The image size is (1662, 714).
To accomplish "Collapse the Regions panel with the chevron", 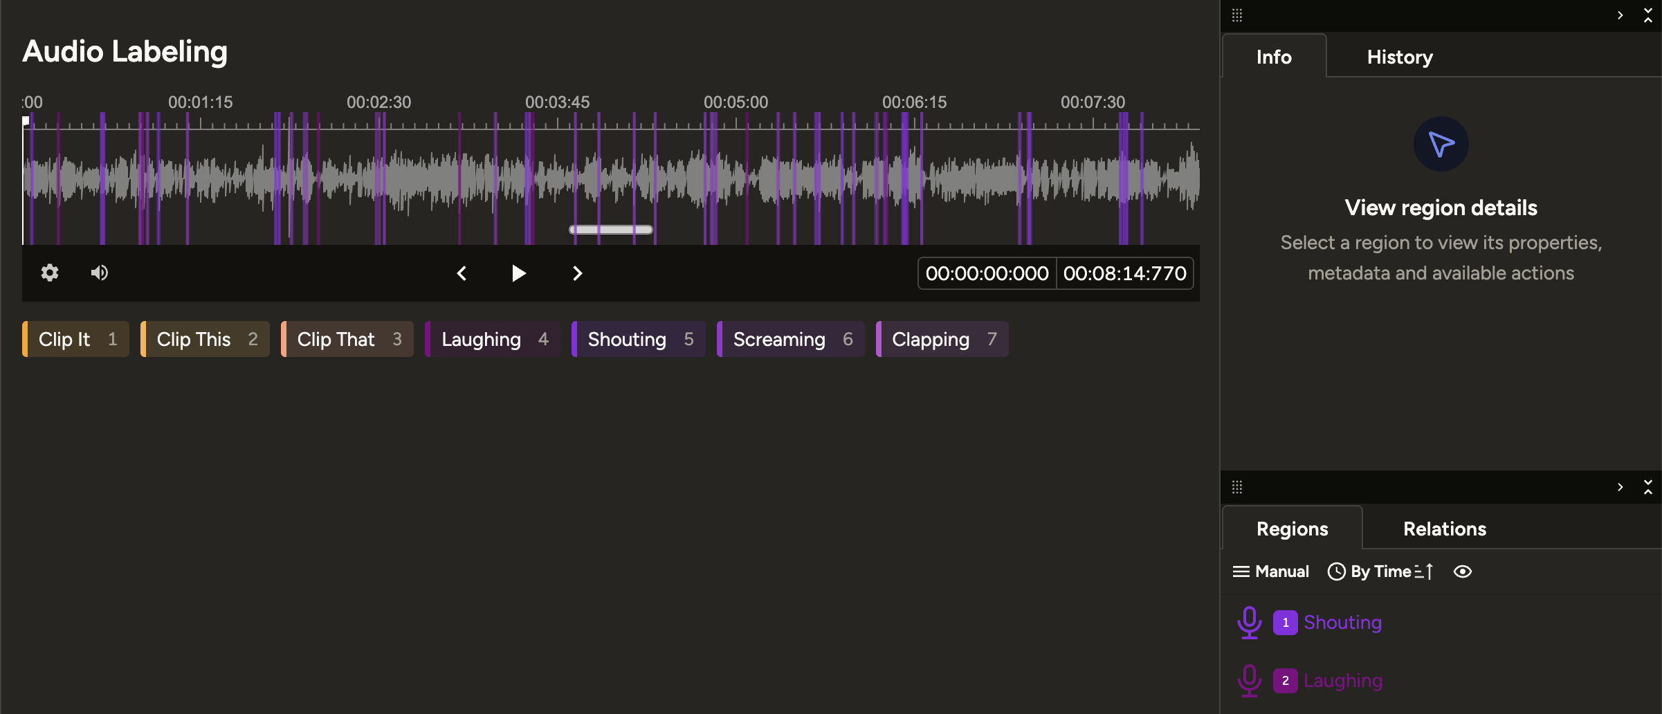I will click(x=1620, y=488).
